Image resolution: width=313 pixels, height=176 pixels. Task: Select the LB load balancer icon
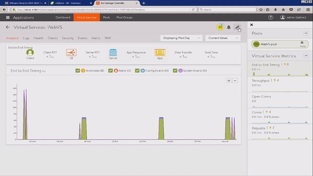pyautogui.click(x=71, y=52)
